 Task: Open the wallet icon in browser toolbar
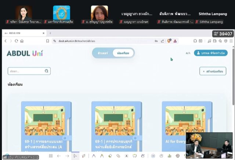pyautogui.click(x=215, y=41)
